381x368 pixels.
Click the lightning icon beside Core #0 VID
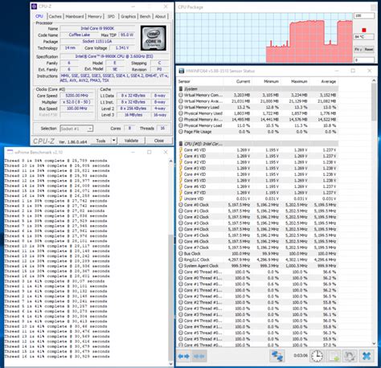tap(181, 150)
